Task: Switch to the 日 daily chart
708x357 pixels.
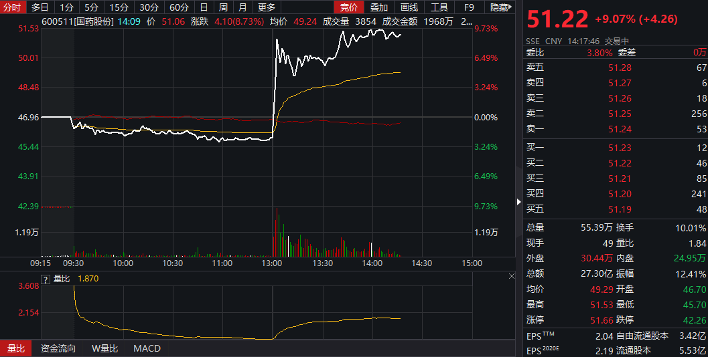Action: [x=204, y=7]
